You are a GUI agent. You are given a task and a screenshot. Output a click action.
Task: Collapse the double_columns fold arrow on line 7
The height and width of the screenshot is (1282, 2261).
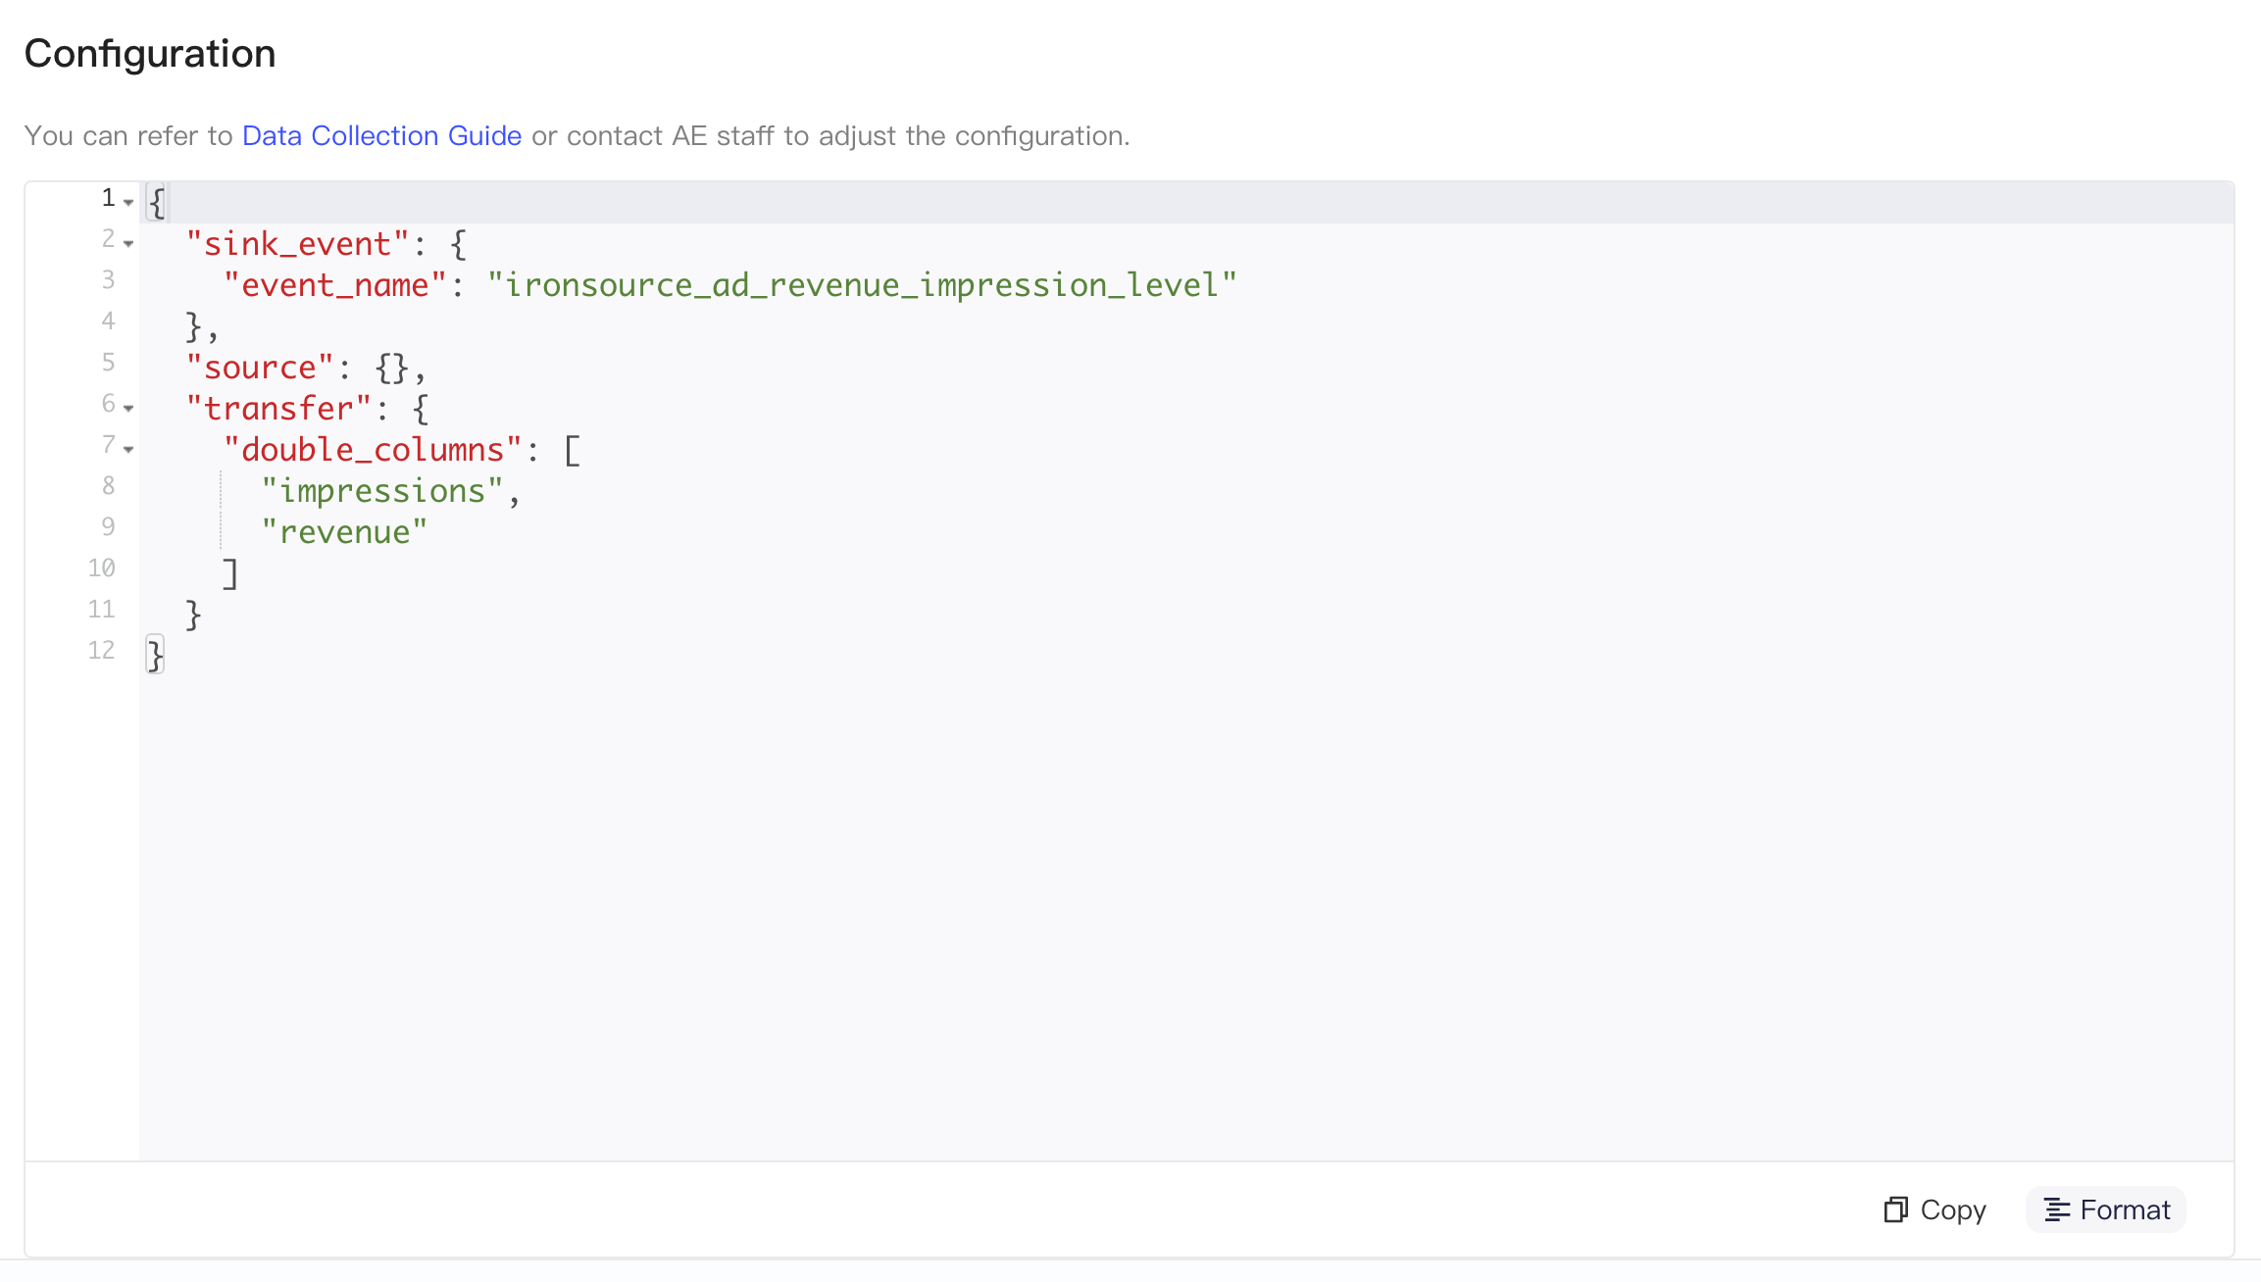(x=128, y=449)
